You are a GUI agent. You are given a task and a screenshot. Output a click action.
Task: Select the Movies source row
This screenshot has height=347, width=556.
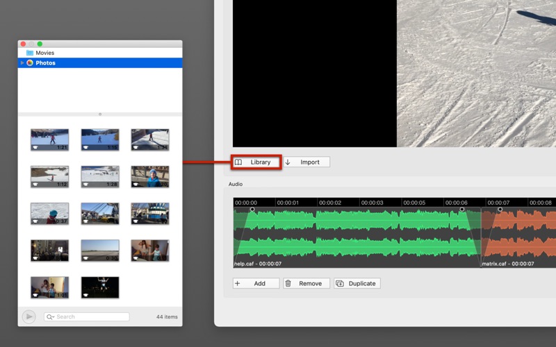[100, 53]
